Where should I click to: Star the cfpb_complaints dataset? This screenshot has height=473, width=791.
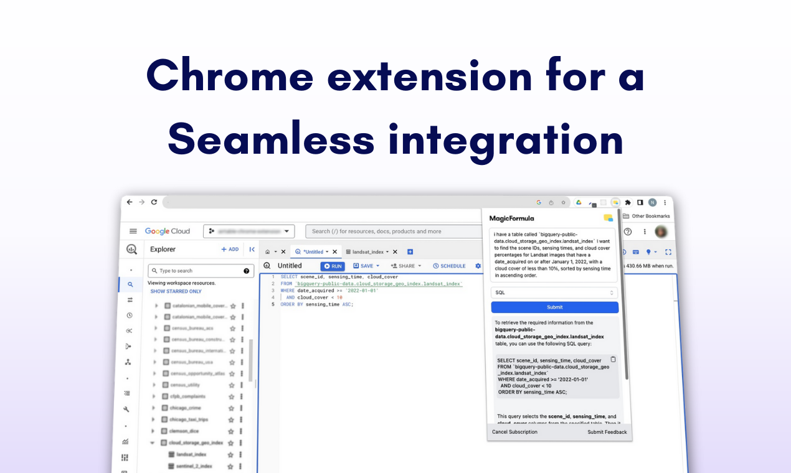[x=232, y=396]
